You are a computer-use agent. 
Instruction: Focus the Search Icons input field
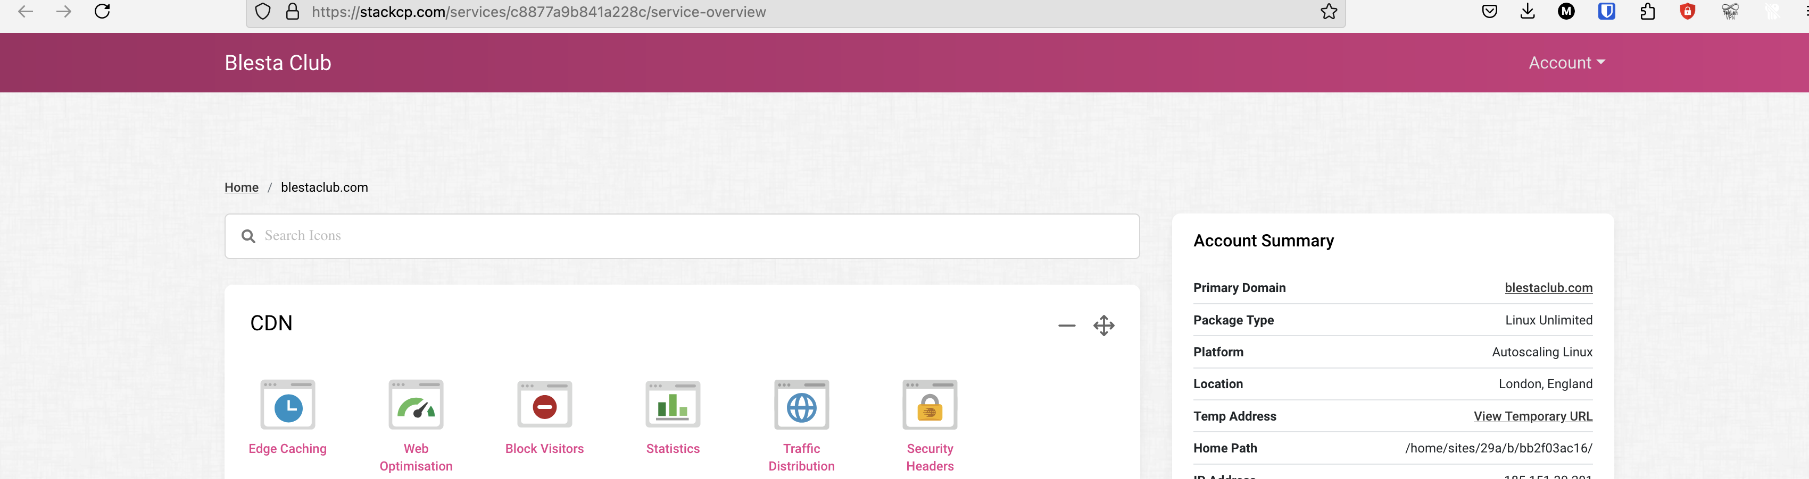pos(682,236)
